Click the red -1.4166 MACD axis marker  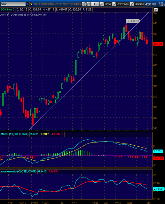click(158, 158)
